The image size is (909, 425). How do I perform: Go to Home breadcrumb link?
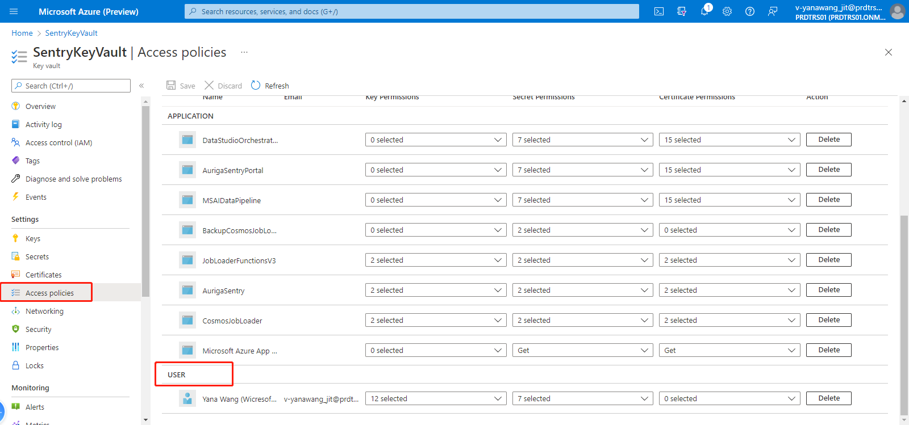(22, 33)
